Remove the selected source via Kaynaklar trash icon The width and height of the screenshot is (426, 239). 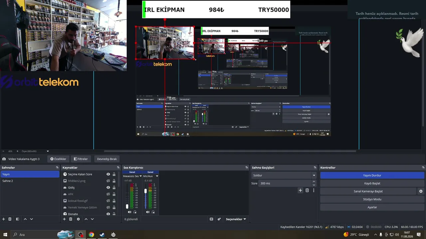(71, 219)
